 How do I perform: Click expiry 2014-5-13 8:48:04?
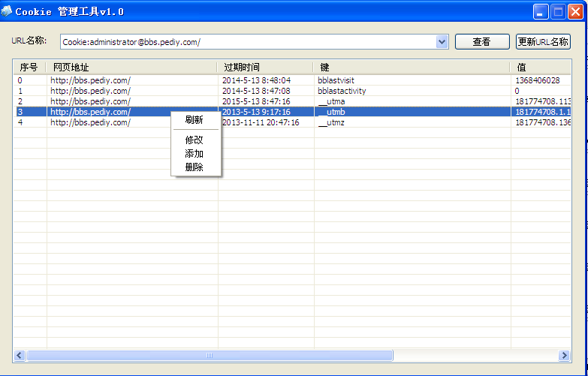[256, 80]
